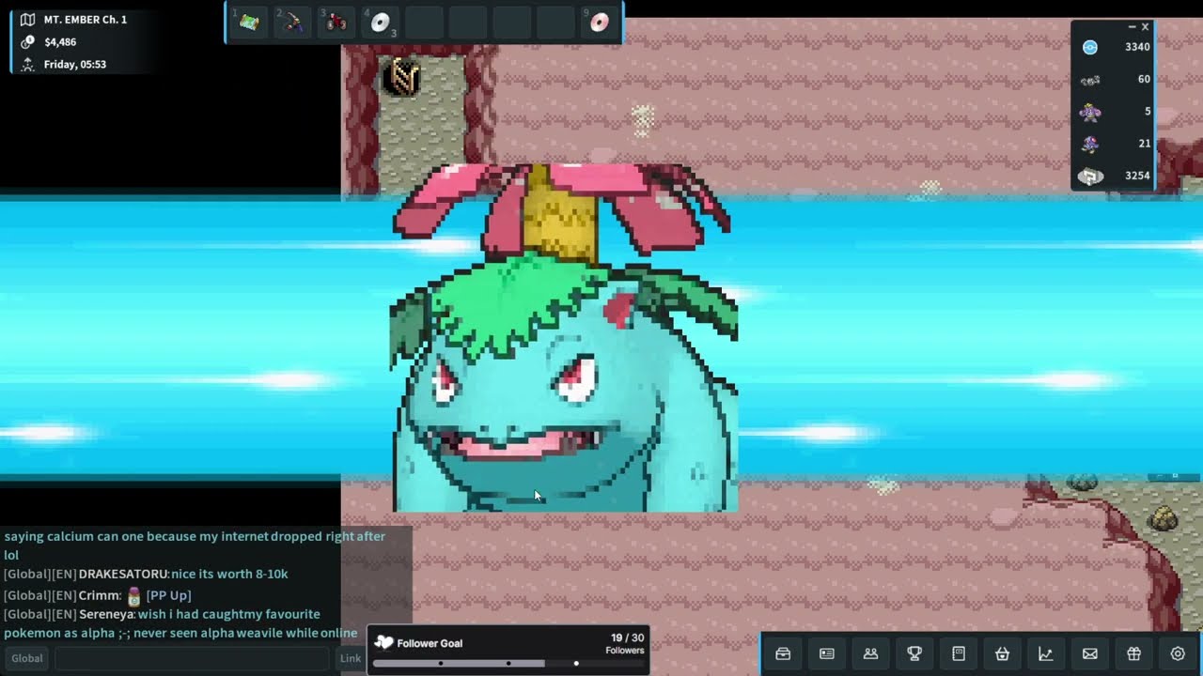Screen dimensions: 1203x676
Task: Open the settings gear icon
Action: pos(1178,653)
